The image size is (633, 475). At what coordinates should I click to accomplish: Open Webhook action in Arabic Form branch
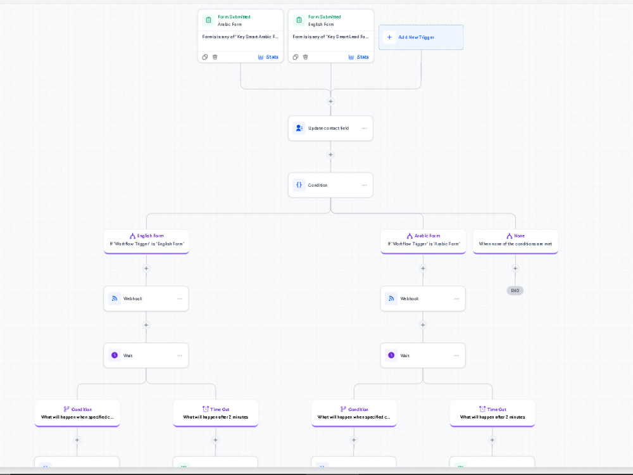(x=423, y=298)
